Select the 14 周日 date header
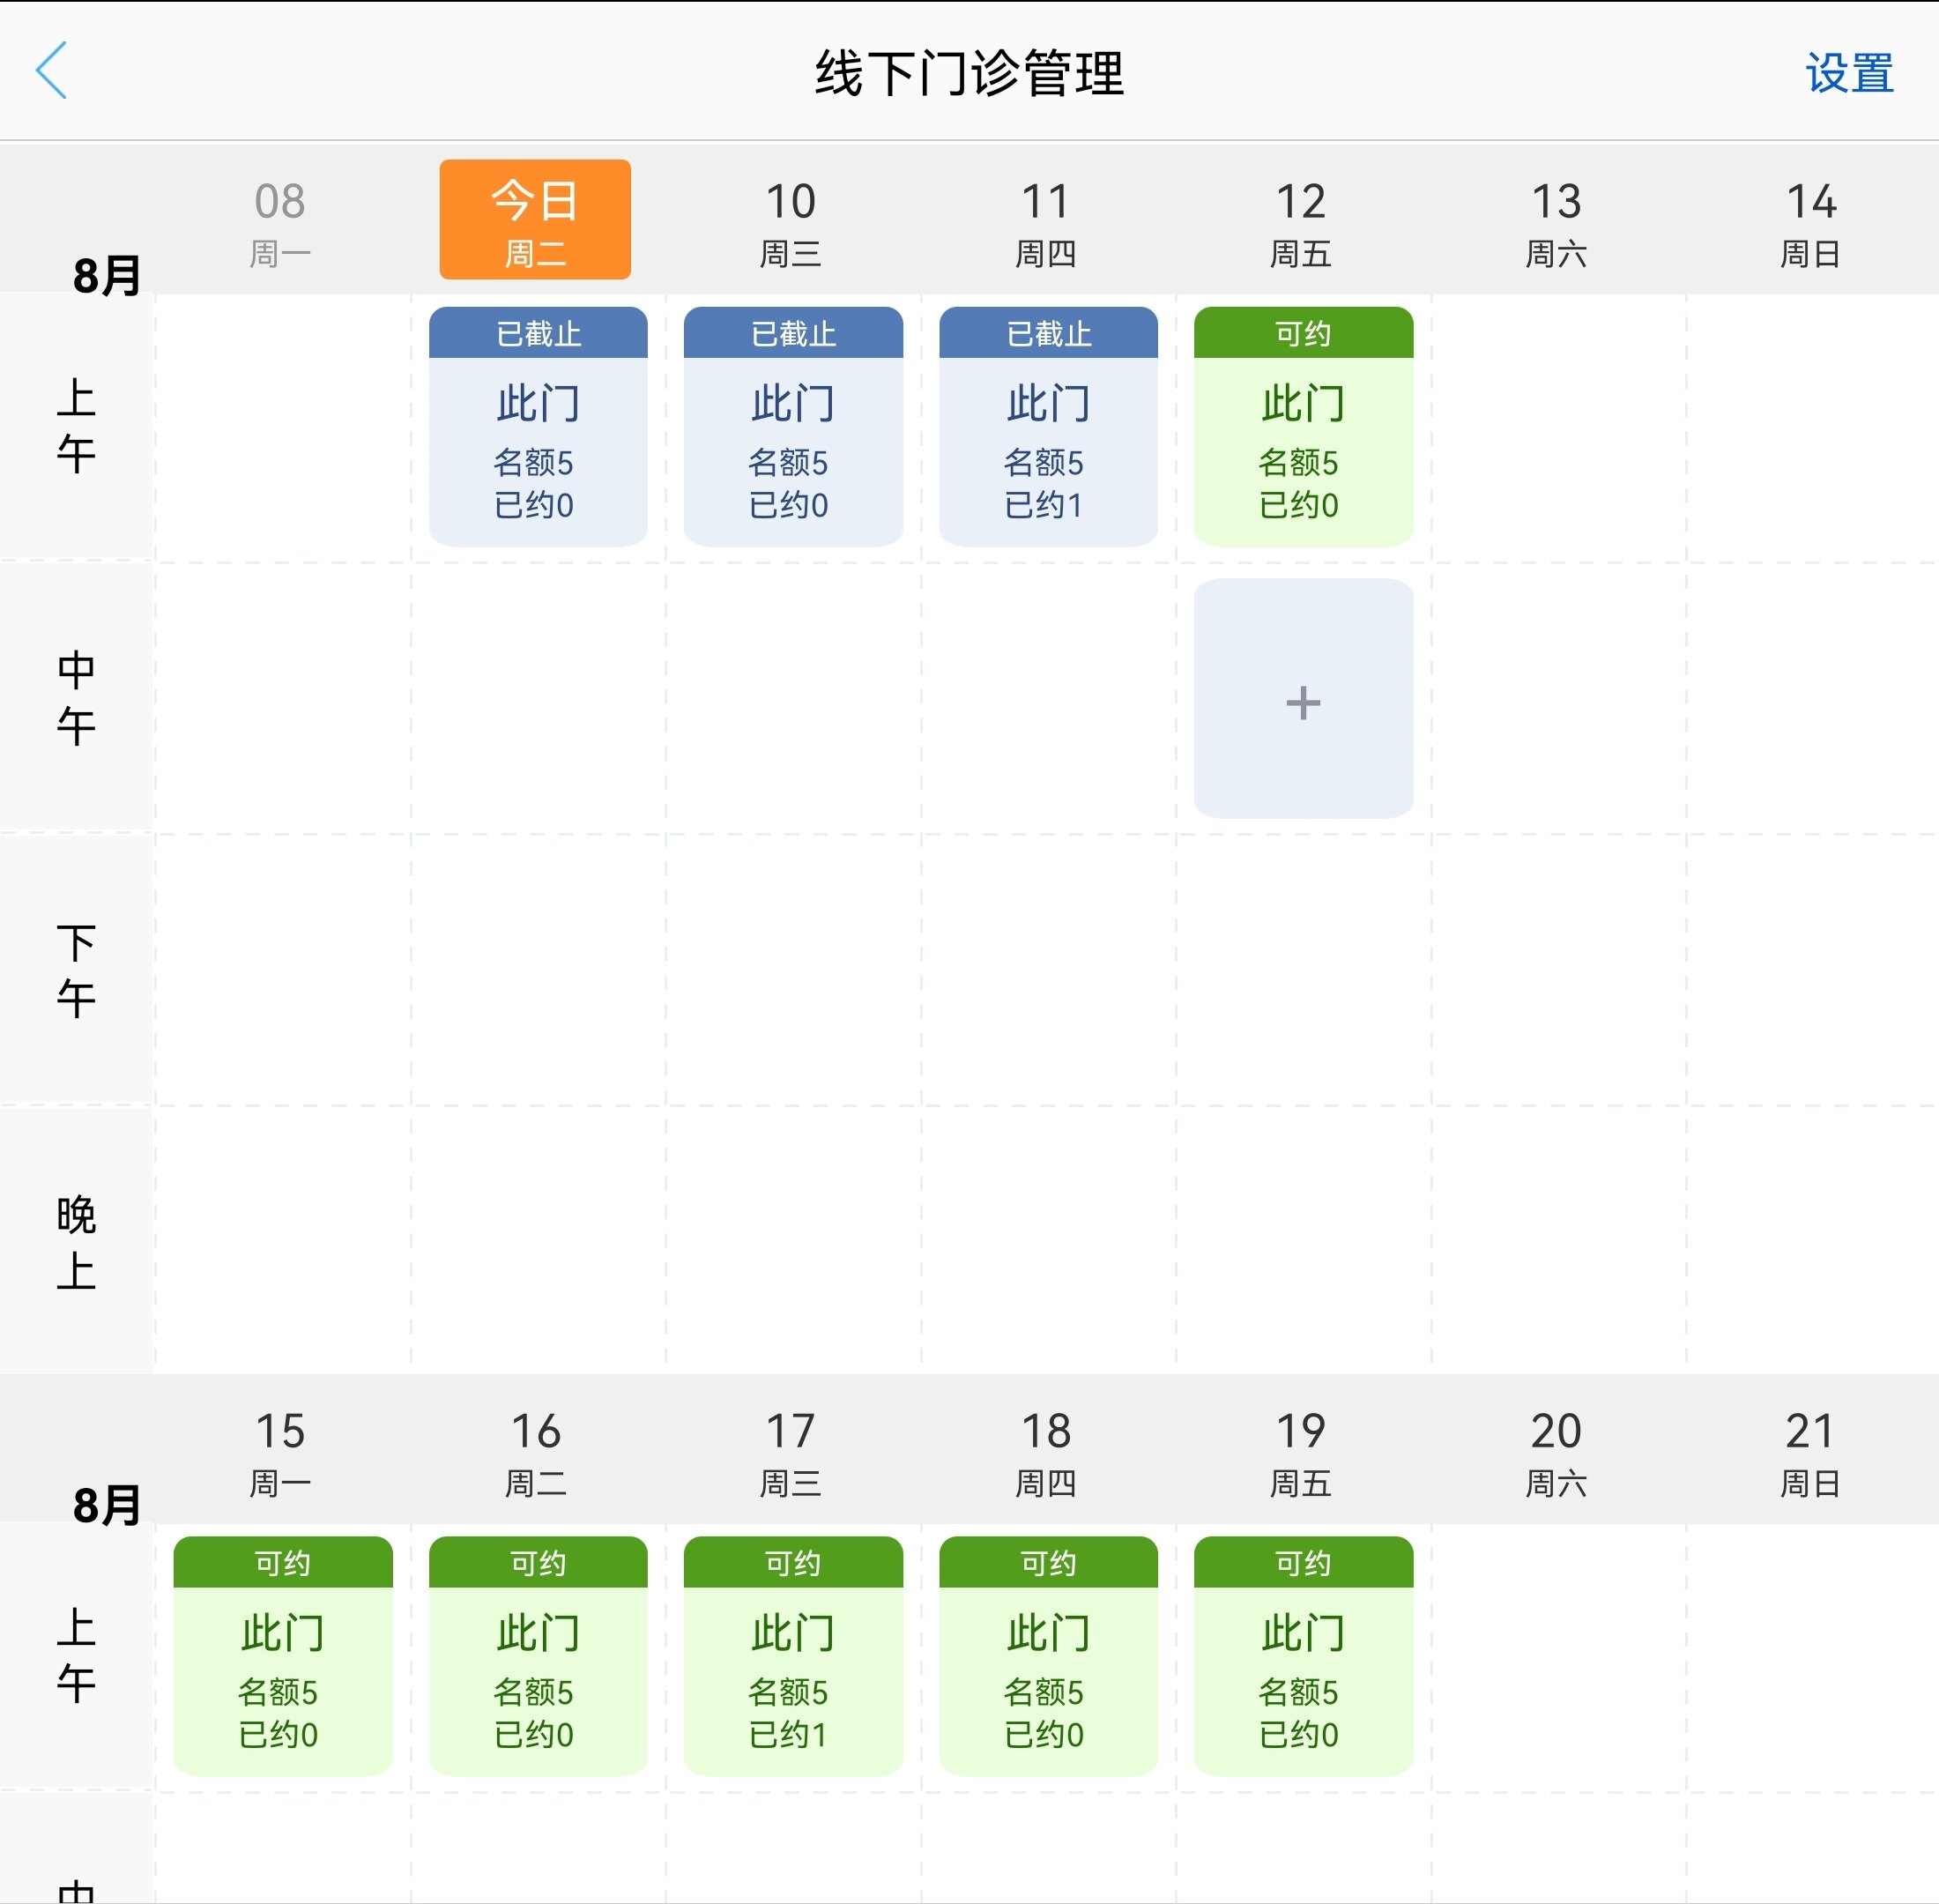The width and height of the screenshot is (1939, 1904). tap(1811, 224)
